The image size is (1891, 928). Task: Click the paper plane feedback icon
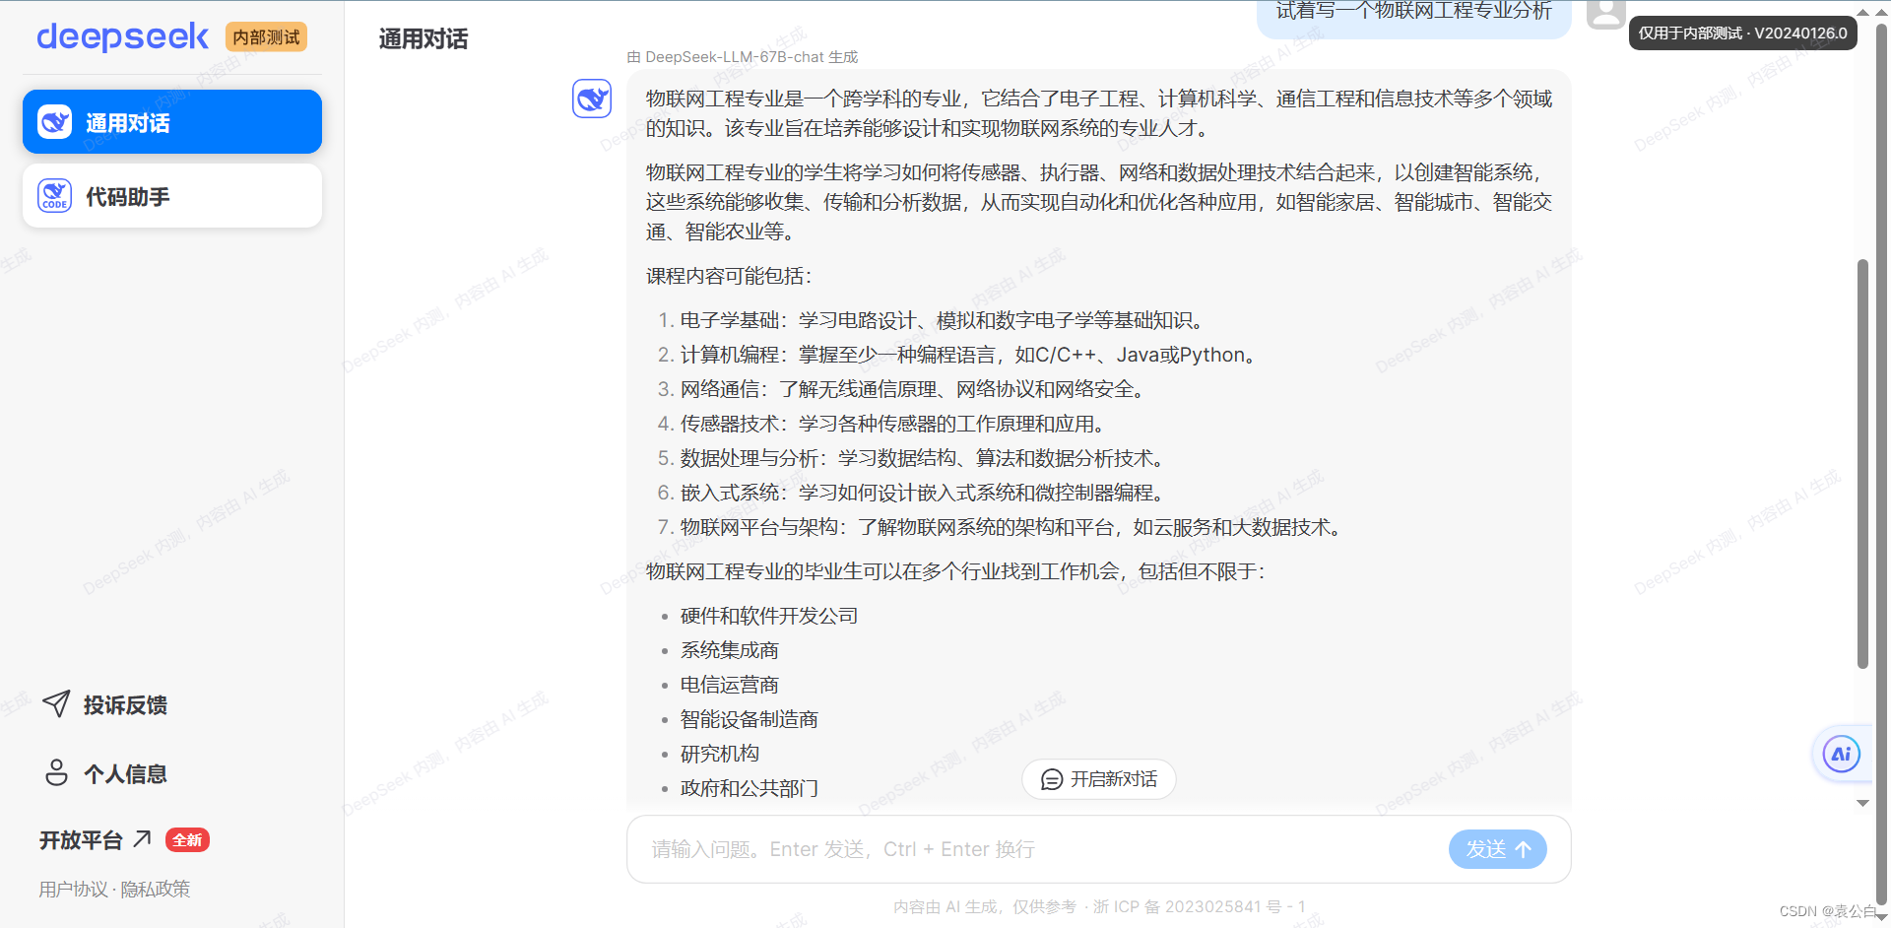pos(56,703)
